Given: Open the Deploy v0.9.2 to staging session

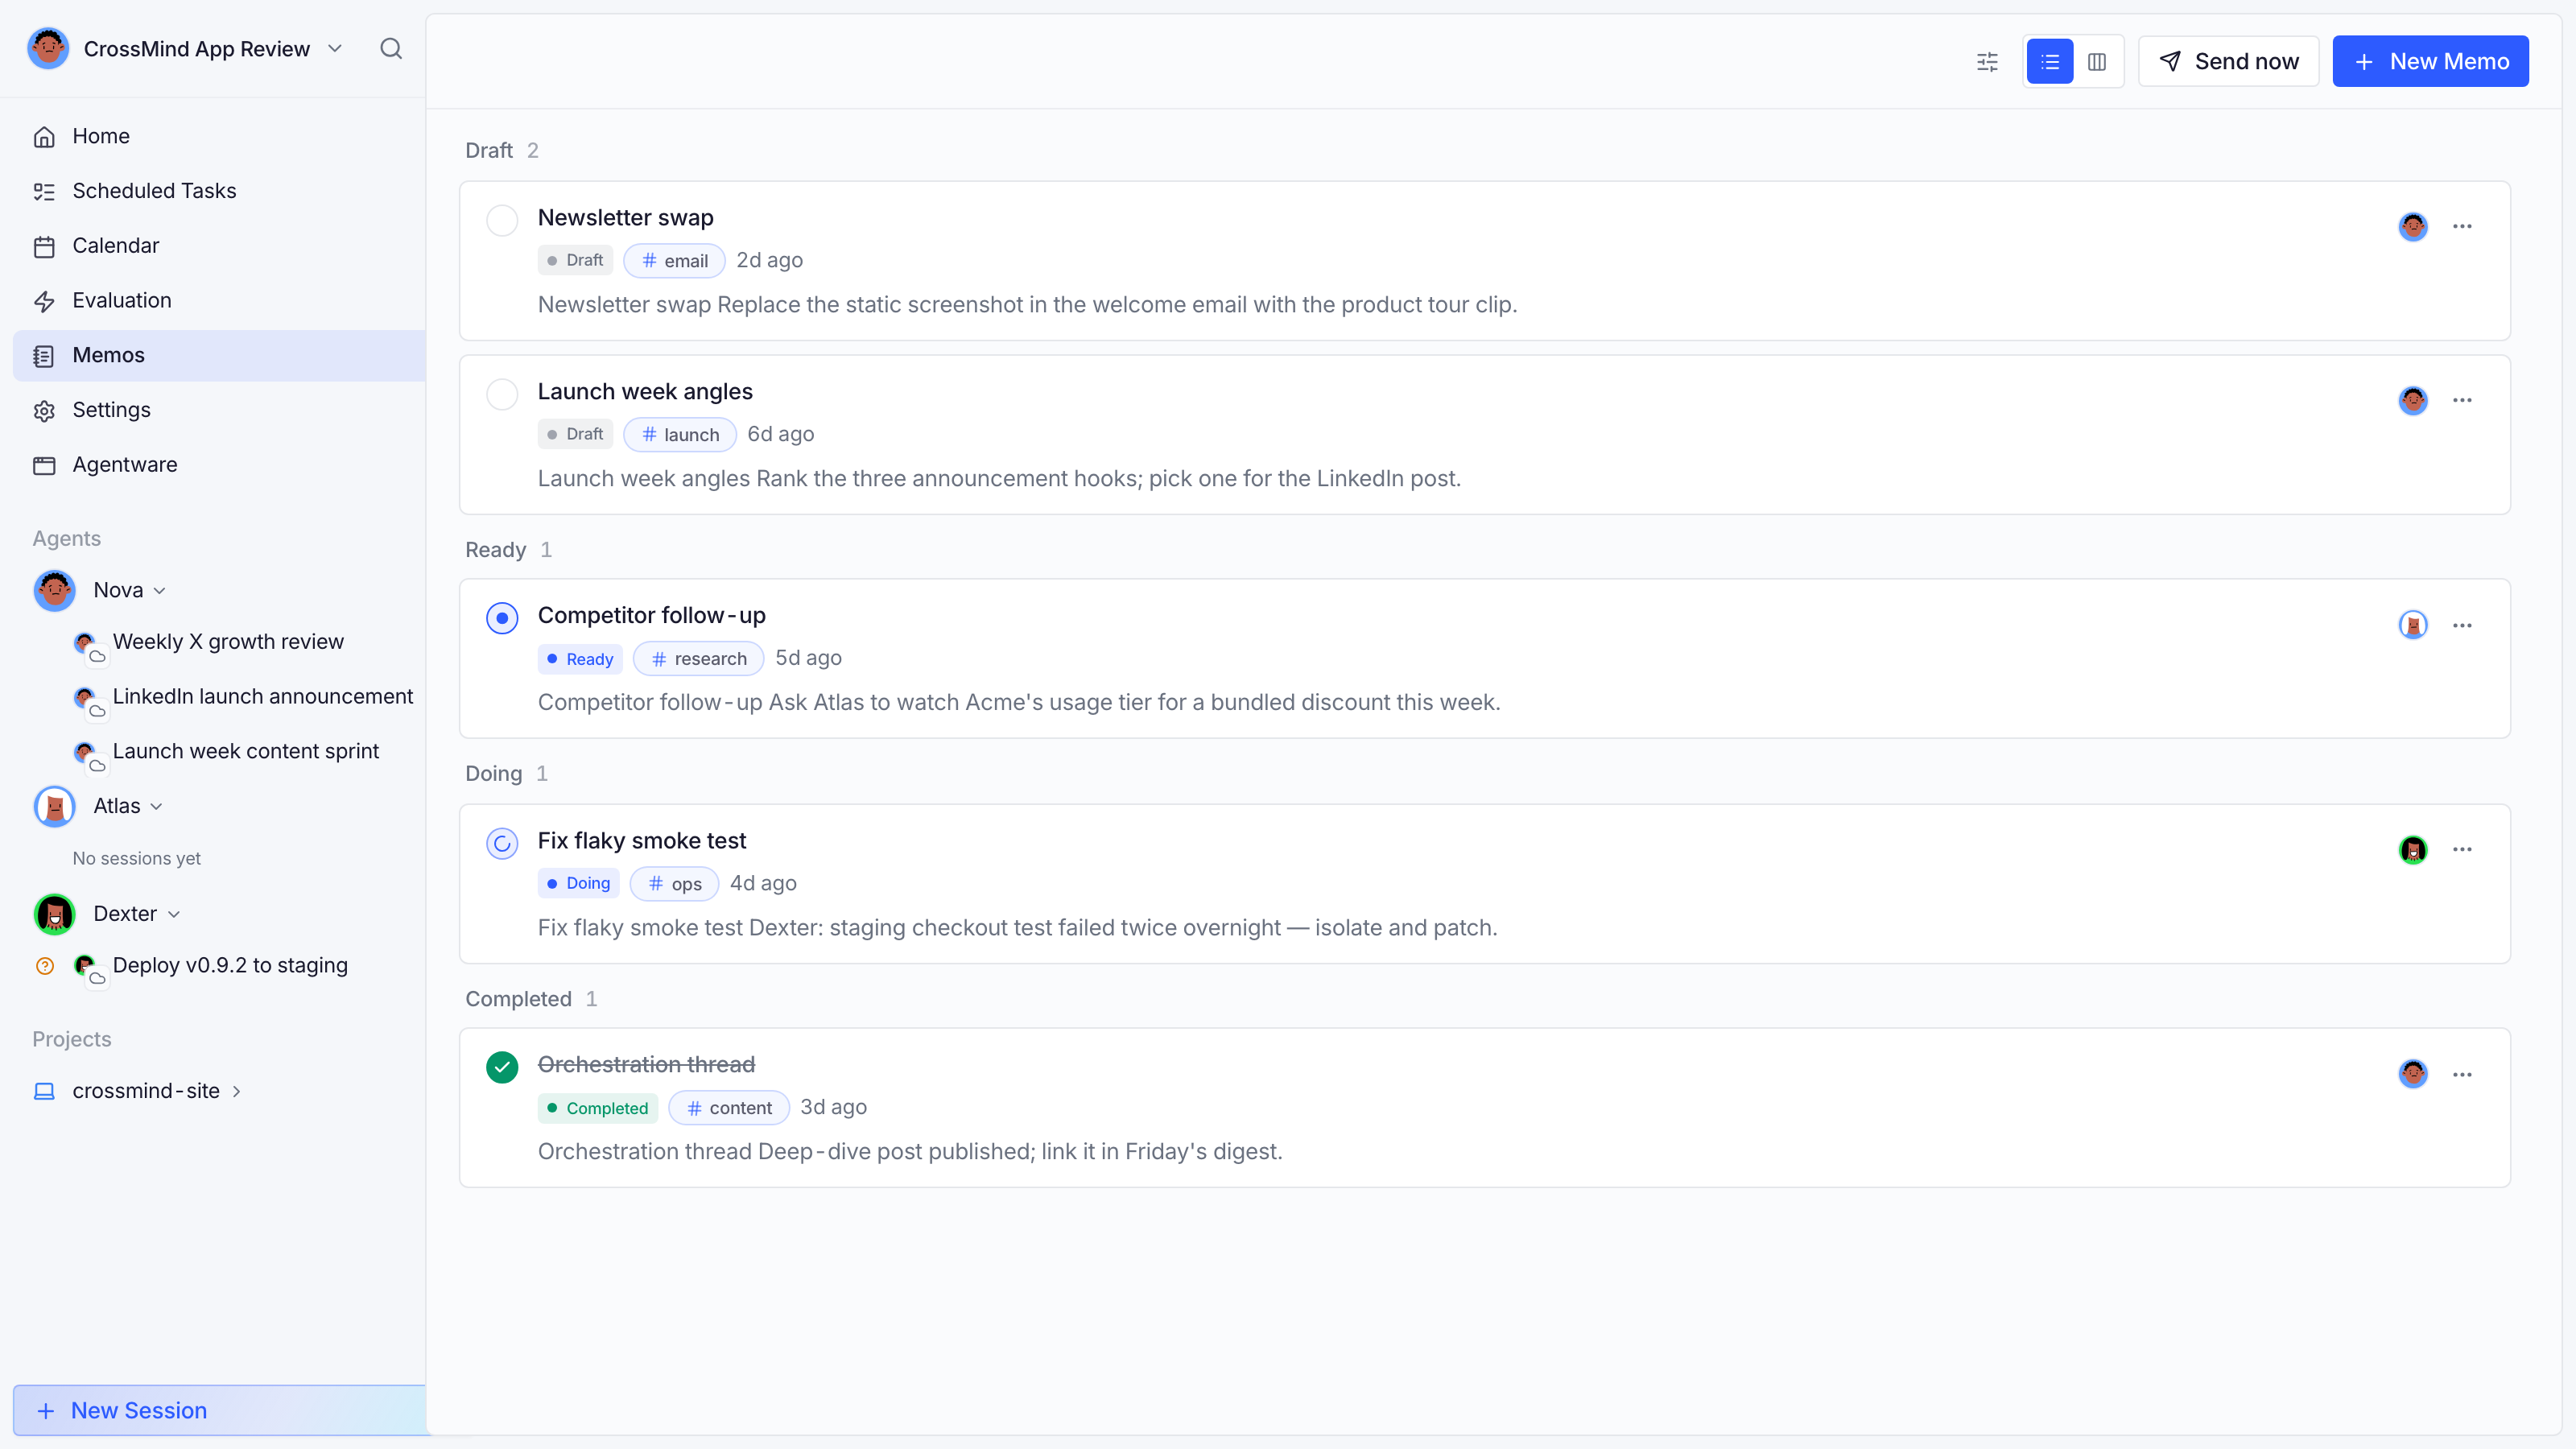Looking at the screenshot, I should (x=230, y=966).
